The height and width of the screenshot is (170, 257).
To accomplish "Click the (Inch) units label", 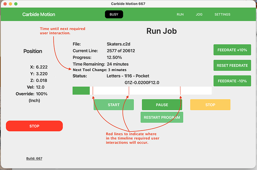I will coord(34,100).
